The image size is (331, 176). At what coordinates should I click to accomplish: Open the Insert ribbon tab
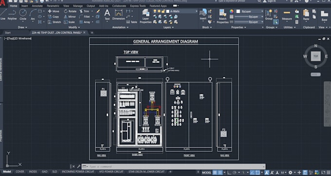point(24,6)
